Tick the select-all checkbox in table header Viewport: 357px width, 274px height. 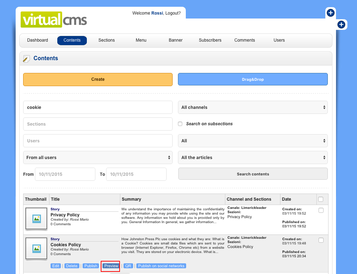[x=321, y=199]
